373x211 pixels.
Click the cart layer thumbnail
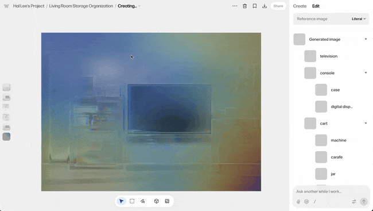(x=310, y=124)
